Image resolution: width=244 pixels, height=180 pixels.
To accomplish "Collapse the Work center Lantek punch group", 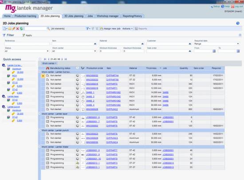I will (39, 130).
